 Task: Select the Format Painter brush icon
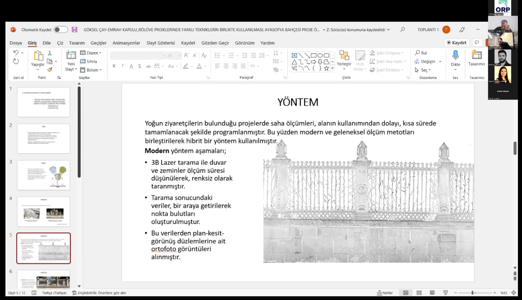[x=49, y=70]
